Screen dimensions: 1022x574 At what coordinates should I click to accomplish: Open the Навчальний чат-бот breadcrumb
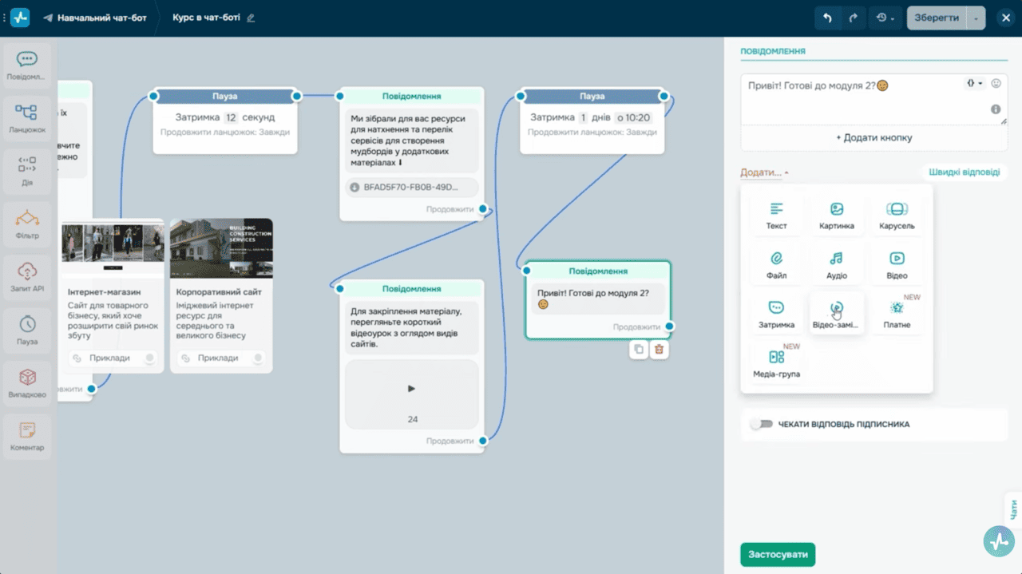95,18
